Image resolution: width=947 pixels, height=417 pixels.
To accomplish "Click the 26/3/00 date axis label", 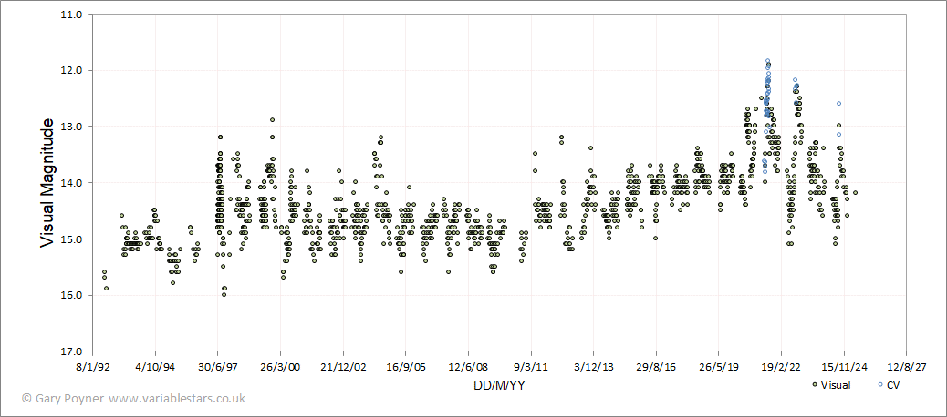I will [x=280, y=366].
